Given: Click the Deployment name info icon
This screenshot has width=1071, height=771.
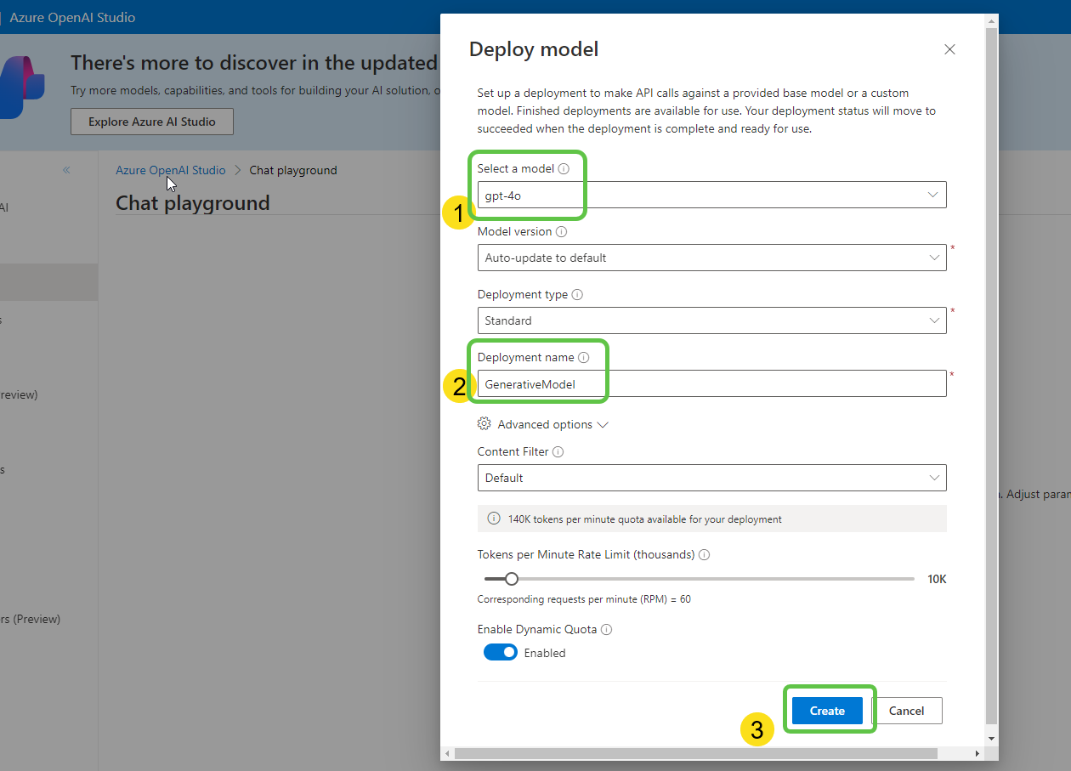Looking at the screenshot, I should tap(584, 357).
